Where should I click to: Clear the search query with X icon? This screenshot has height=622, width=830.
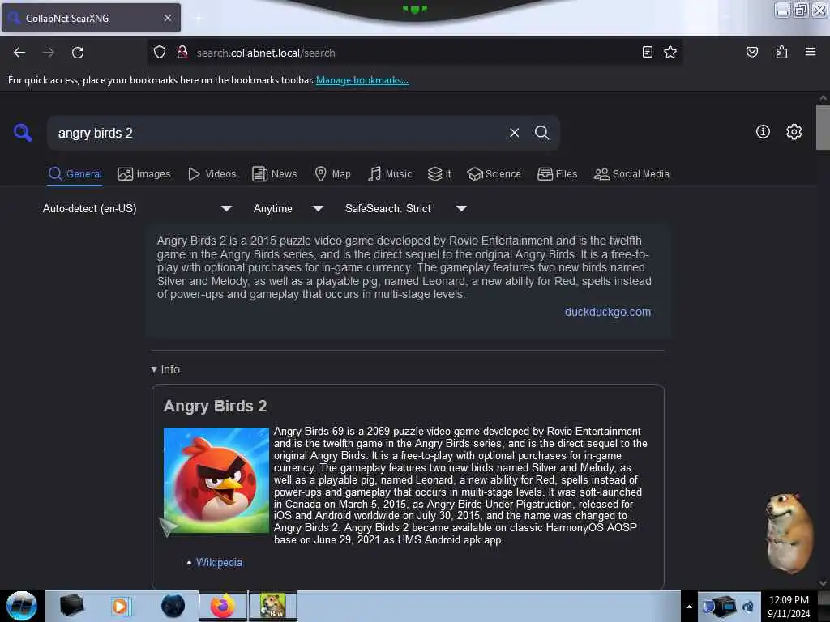(514, 133)
